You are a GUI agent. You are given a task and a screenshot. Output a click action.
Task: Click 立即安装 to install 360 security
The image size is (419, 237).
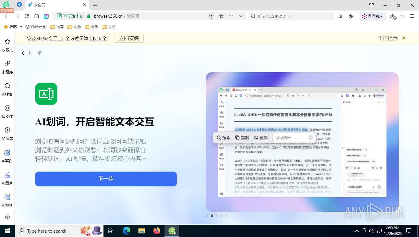click(x=129, y=38)
